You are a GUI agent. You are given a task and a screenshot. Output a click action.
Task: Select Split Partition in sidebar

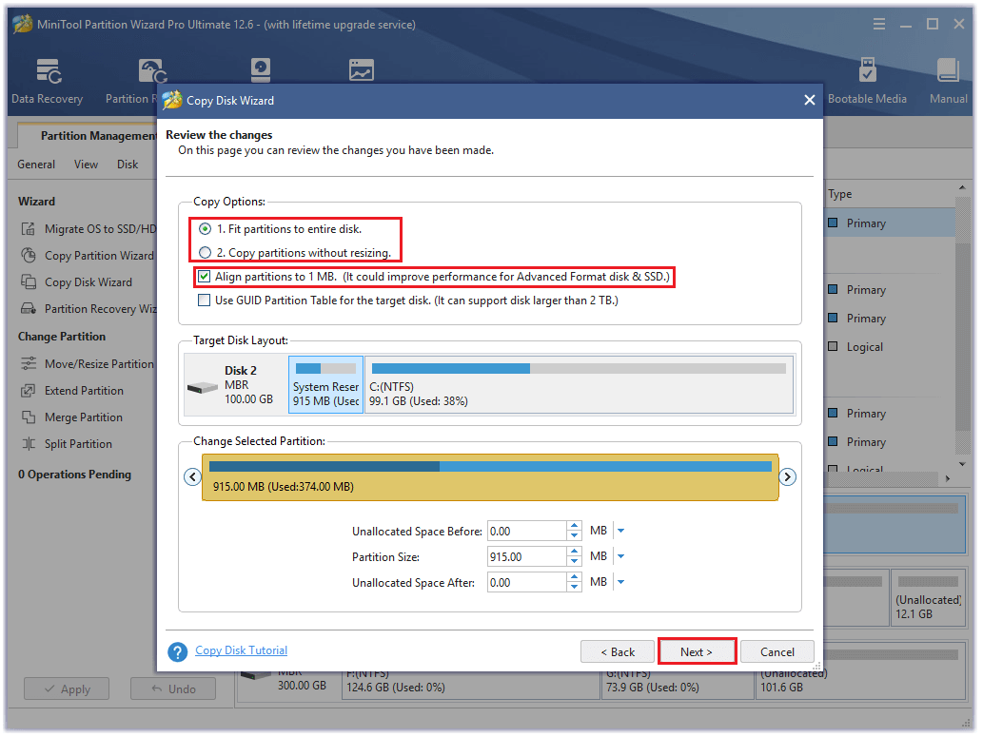click(x=78, y=444)
